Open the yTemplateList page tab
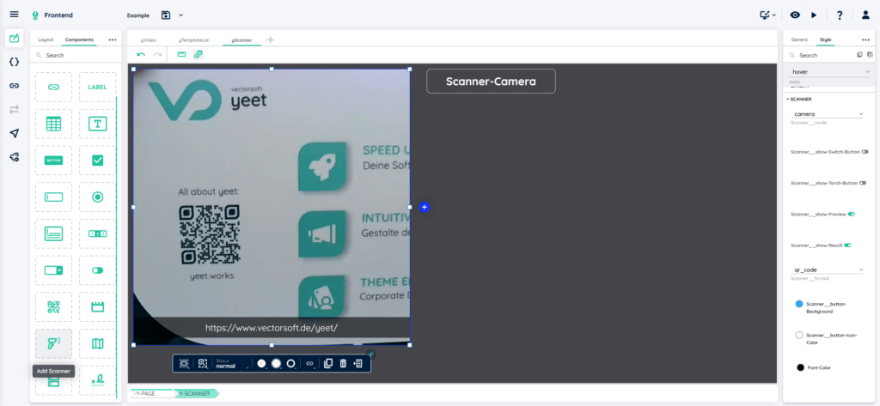 [193, 40]
